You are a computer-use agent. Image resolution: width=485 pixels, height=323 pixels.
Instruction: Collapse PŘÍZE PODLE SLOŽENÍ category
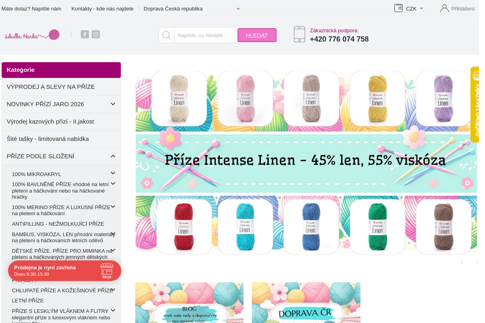click(x=113, y=156)
